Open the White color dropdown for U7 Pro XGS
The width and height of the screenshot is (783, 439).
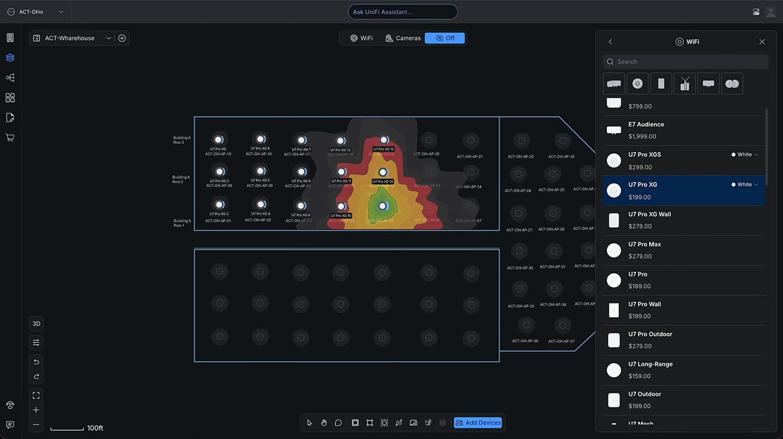(745, 154)
